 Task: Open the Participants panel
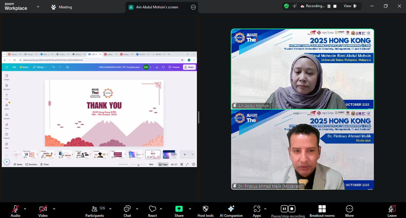pos(95,211)
